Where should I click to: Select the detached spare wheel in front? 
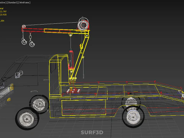tap(27, 119)
